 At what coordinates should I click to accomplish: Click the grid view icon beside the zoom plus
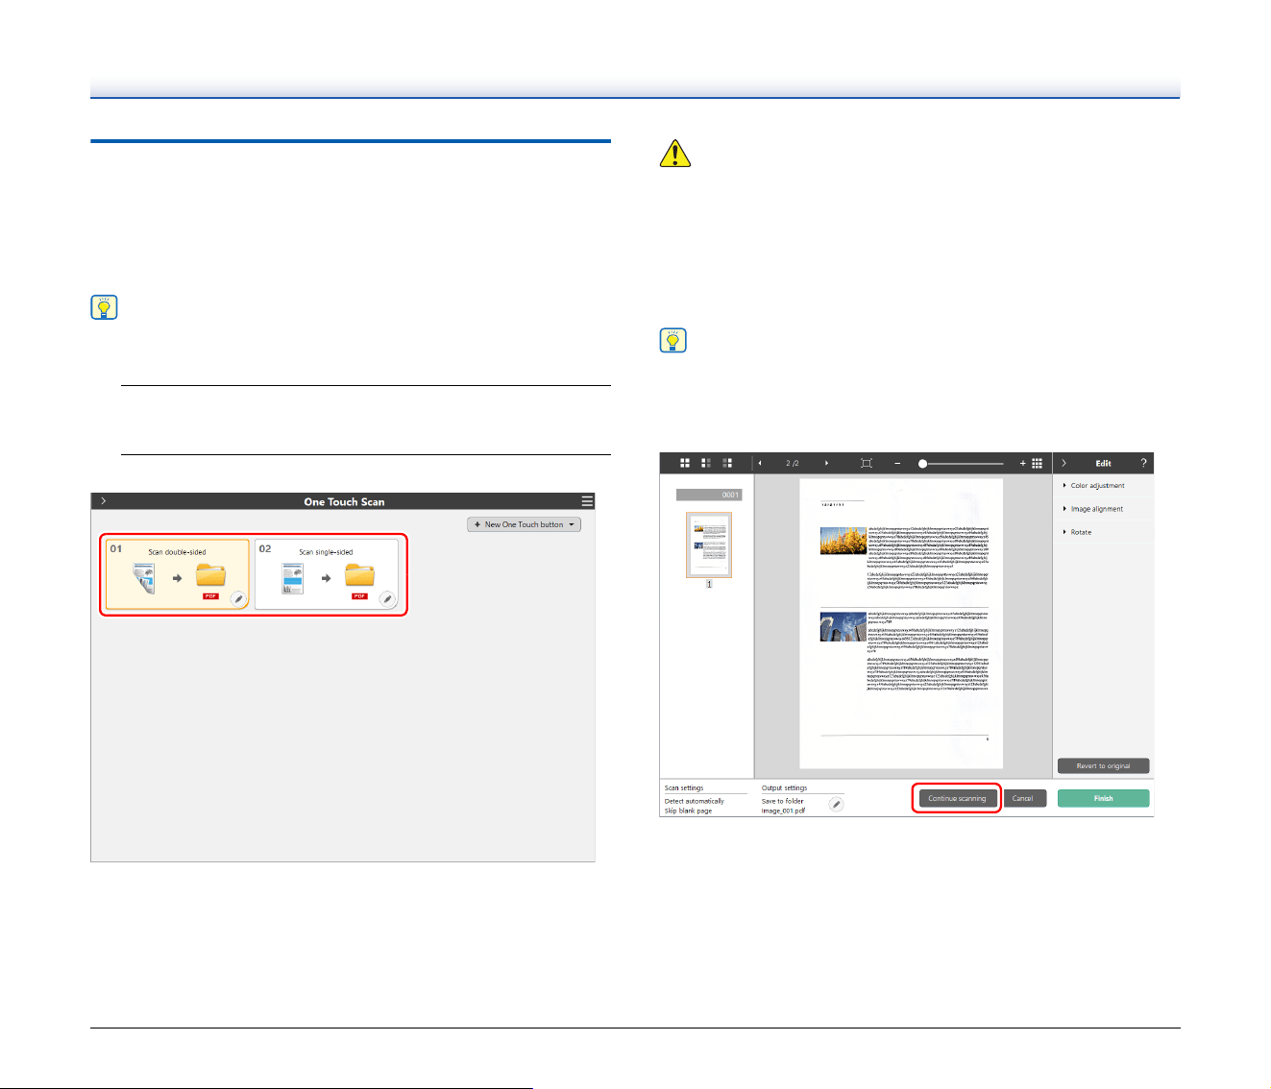[1038, 463]
